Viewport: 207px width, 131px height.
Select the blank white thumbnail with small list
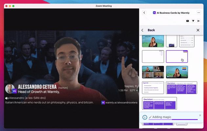pyautogui.click(x=153, y=56)
